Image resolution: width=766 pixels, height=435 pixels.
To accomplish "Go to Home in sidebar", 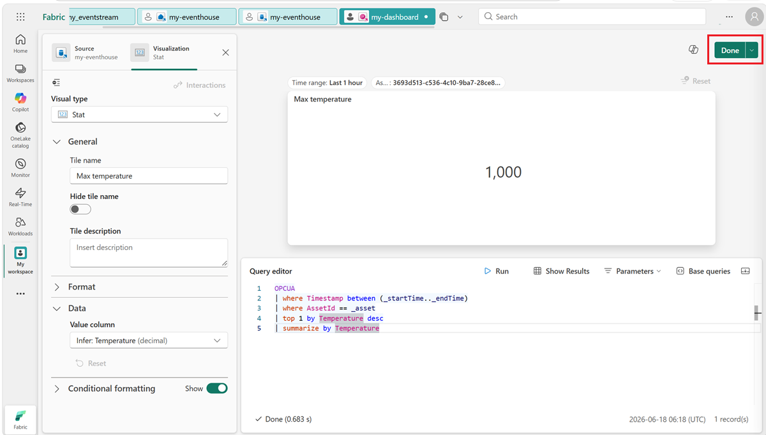I will tap(20, 44).
